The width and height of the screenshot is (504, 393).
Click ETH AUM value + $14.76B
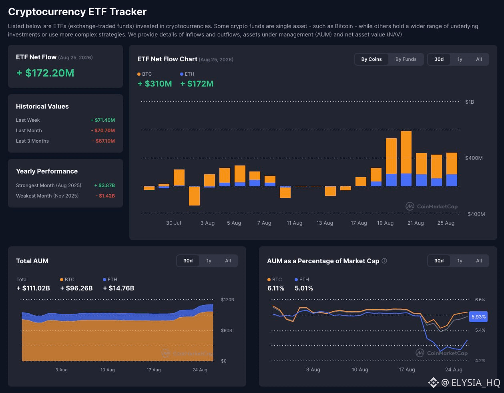point(118,288)
